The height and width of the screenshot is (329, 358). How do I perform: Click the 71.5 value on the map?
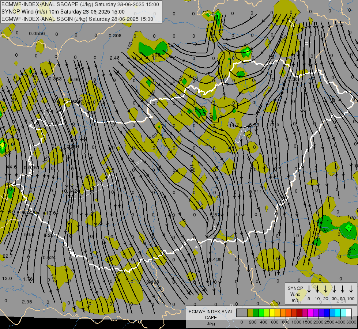click(274, 124)
